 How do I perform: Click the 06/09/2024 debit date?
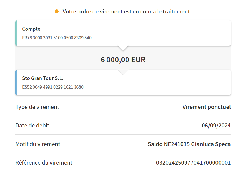point(216,126)
